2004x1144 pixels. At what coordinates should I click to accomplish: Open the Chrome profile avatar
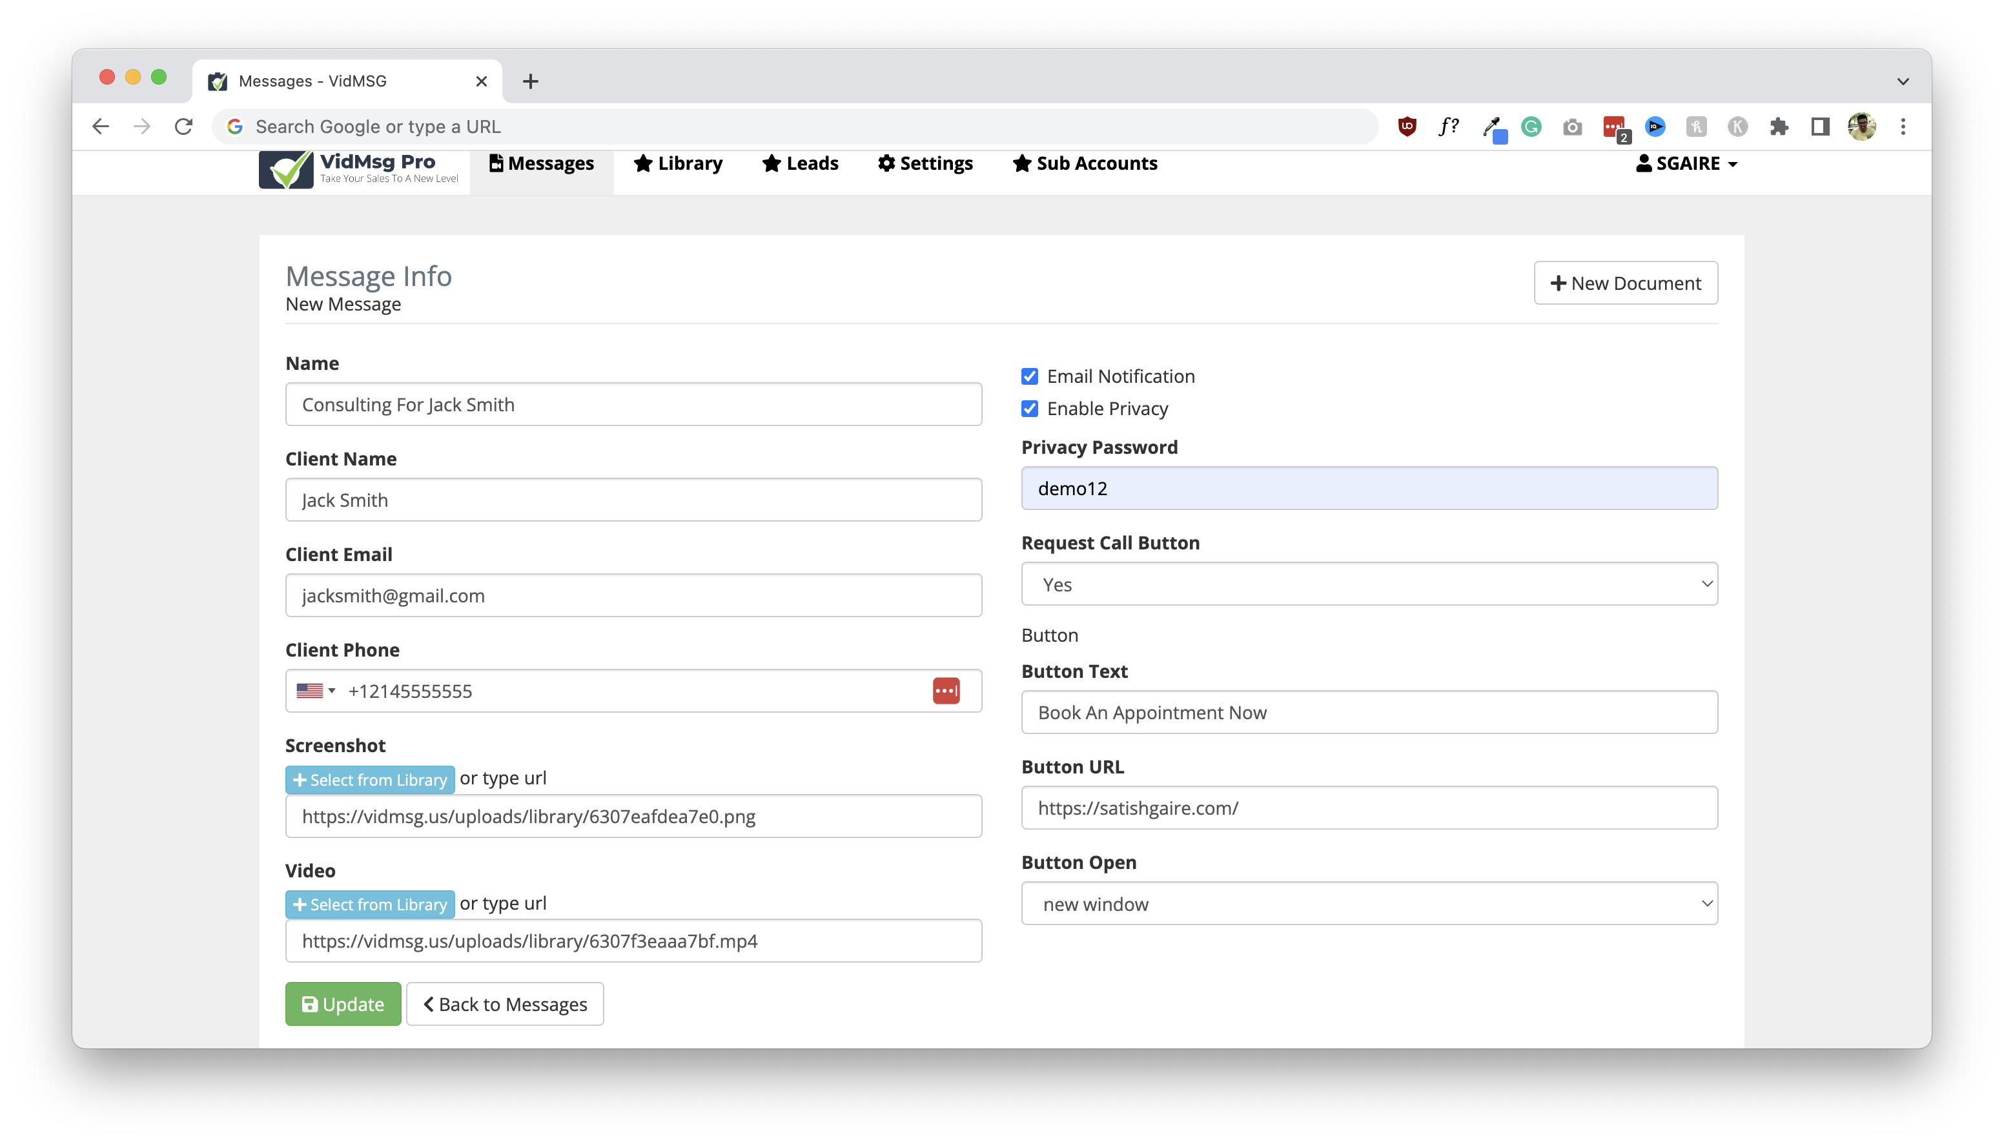click(x=1862, y=127)
